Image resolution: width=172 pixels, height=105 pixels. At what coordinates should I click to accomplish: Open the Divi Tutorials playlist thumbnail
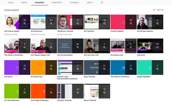pos(97,22)
